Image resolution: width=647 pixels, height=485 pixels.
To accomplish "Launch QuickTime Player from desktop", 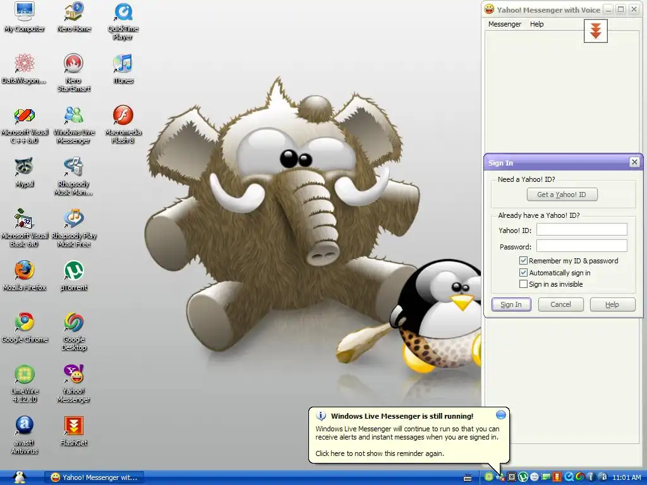I will click(x=123, y=21).
